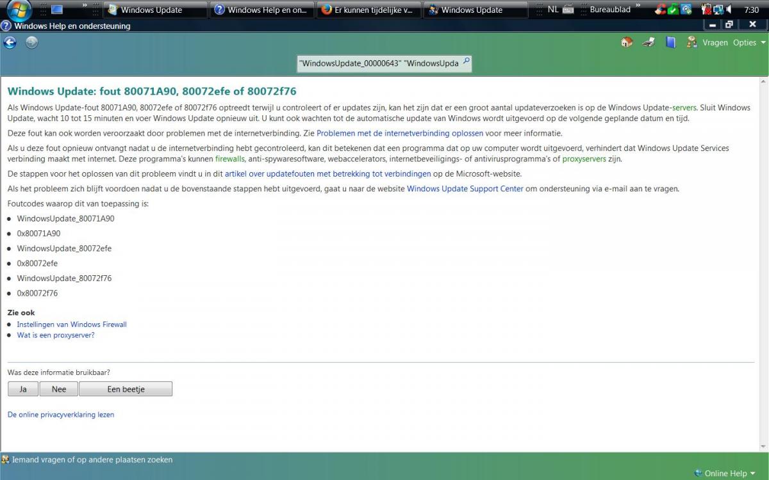Click the Ja feedback button

pos(23,389)
